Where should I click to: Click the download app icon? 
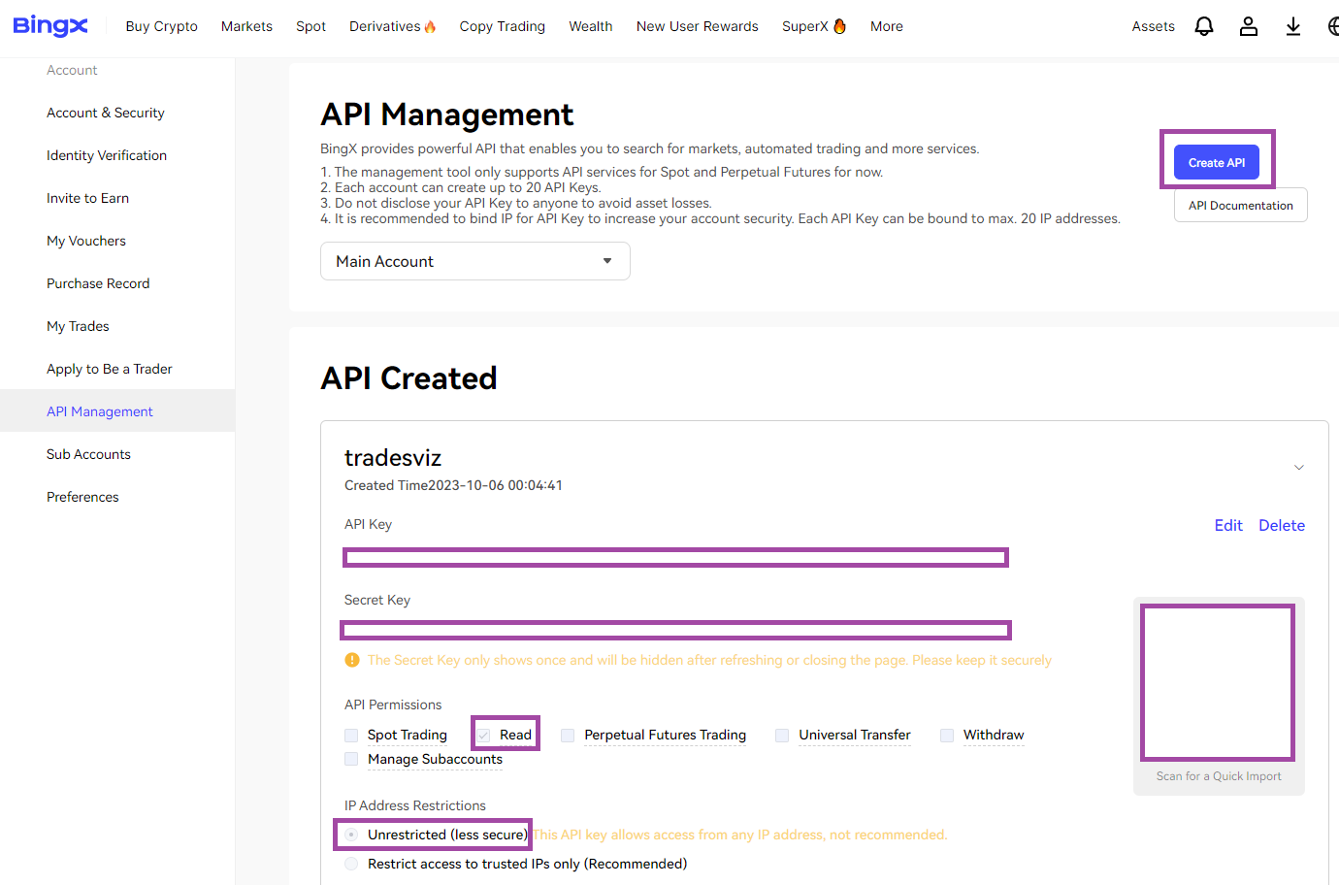[1293, 26]
